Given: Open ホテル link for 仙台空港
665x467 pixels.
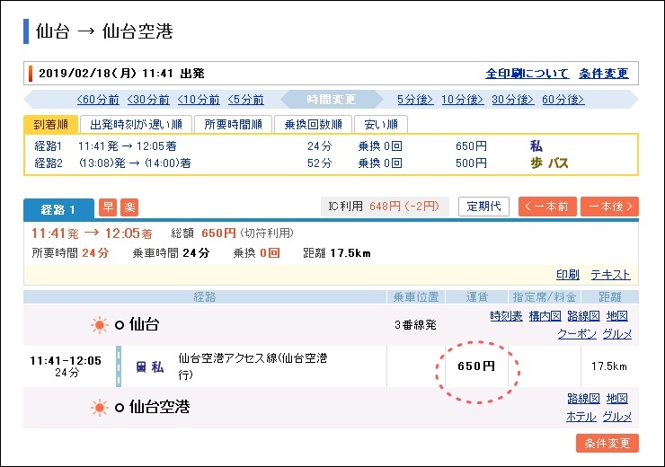Looking at the screenshot, I should (x=581, y=417).
